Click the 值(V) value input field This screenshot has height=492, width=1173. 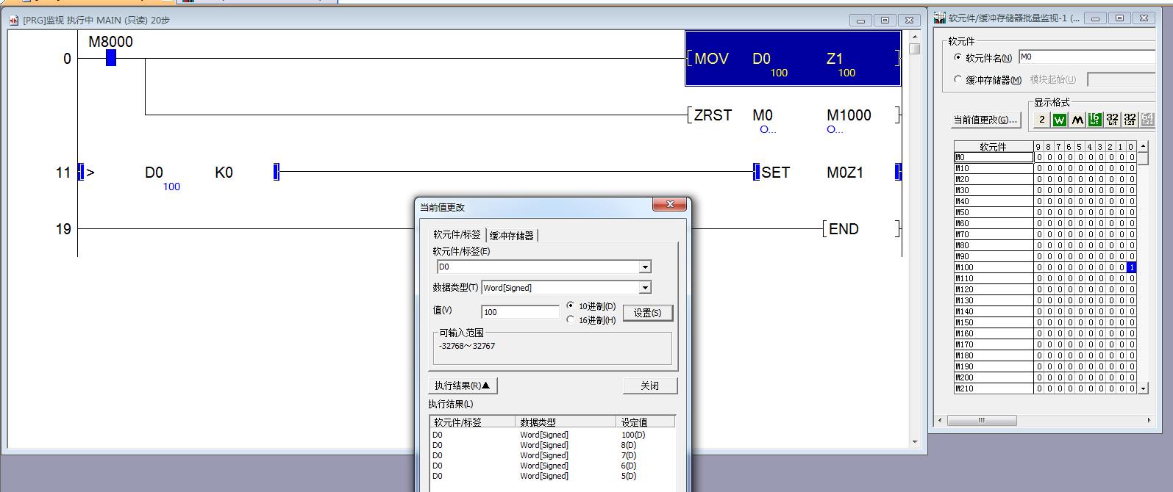[520, 312]
